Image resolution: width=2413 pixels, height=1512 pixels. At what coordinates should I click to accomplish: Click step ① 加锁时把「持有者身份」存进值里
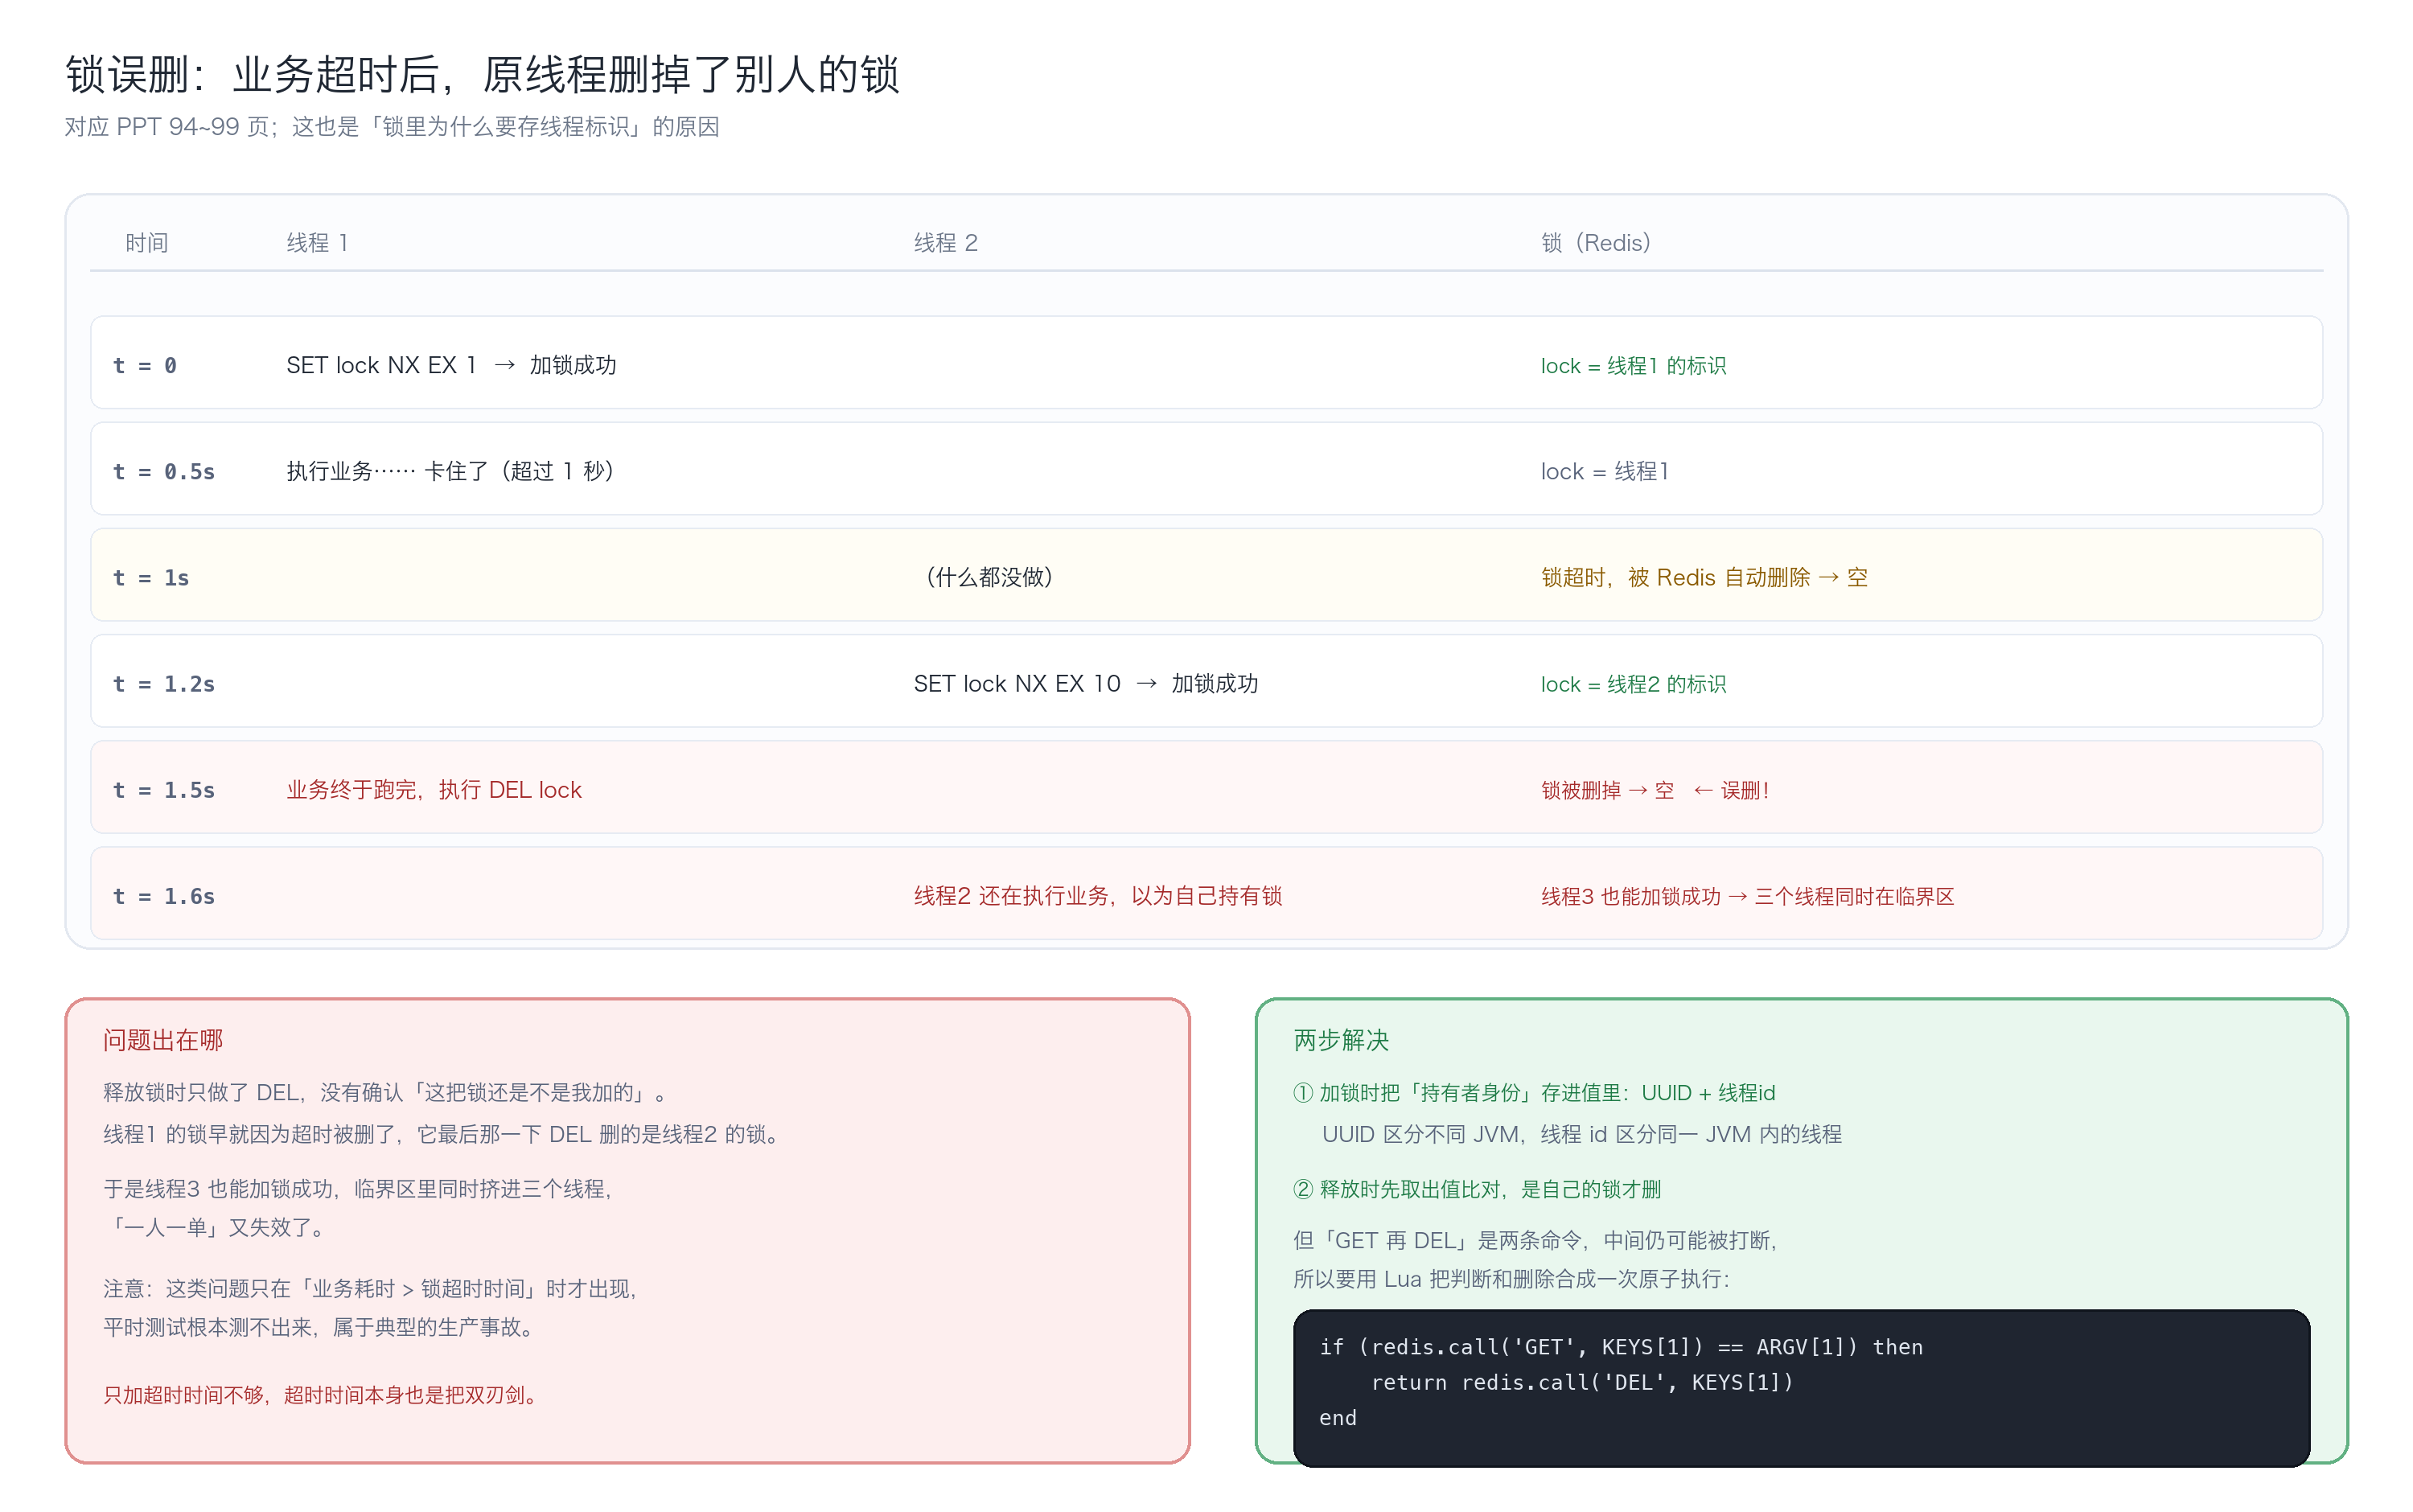tap(1534, 1092)
